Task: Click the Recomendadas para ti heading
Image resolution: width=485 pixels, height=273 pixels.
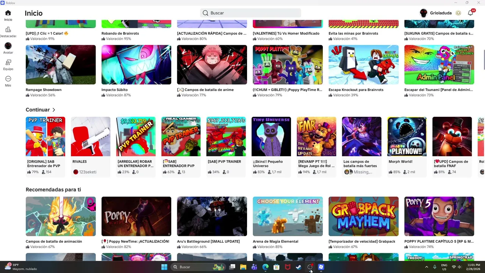Action: (x=53, y=190)
